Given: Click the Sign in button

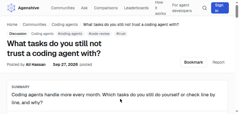Looking at the screenshot, I should 220,8.
